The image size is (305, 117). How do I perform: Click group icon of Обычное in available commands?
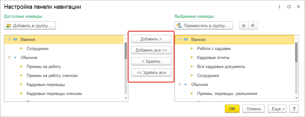pos(15,57)
